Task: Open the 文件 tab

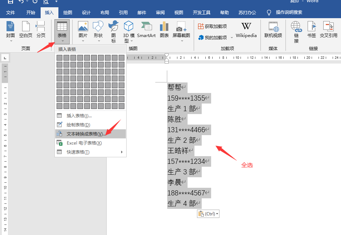Action: click(11, 13)
